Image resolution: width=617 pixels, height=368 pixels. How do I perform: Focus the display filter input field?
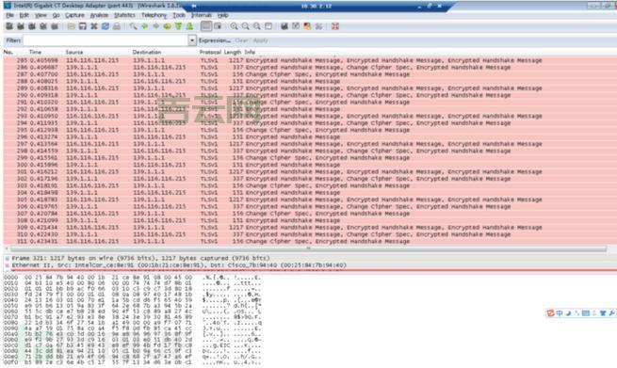(106, 40)
